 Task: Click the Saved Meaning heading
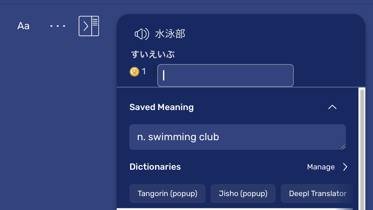161,107
